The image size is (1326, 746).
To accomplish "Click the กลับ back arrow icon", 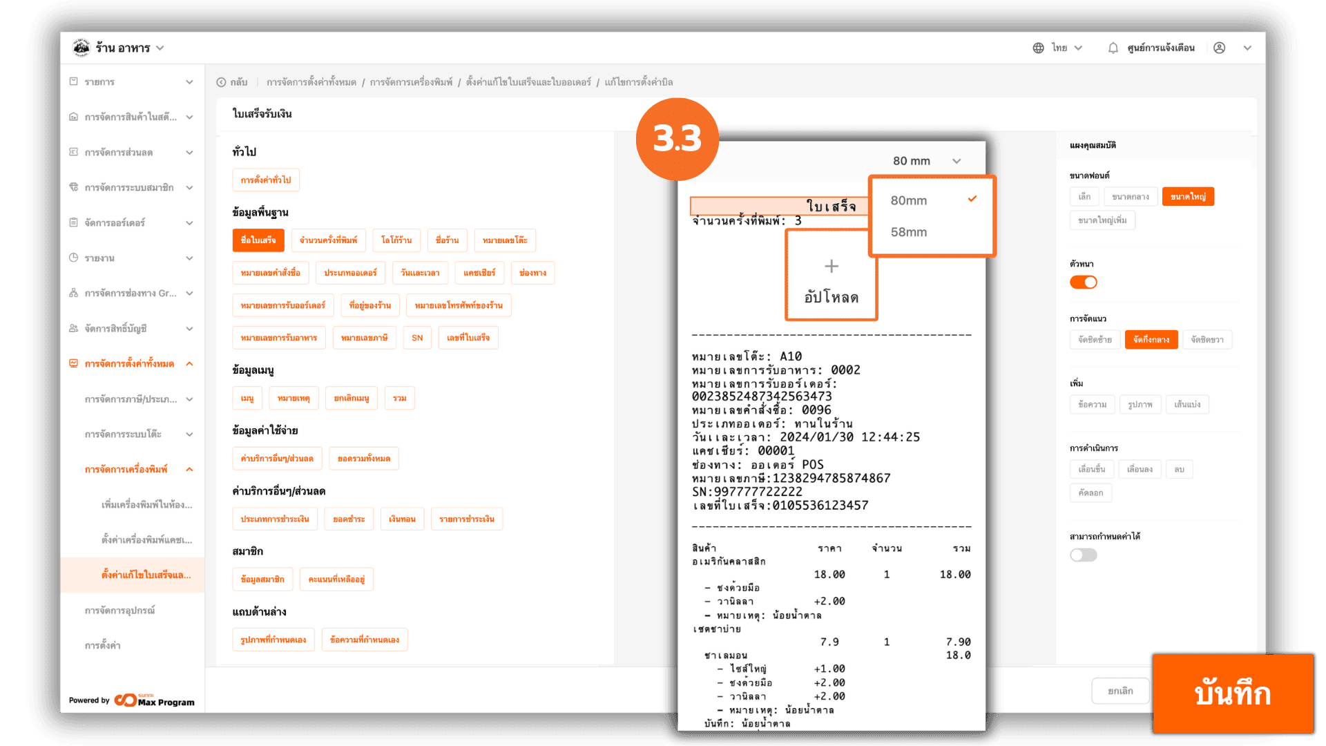I will (221, 82).
